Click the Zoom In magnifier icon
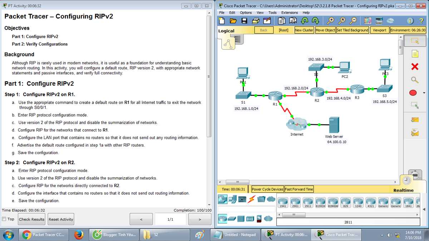The width and height of the screenshot is (429, 241). coord(331,21)
